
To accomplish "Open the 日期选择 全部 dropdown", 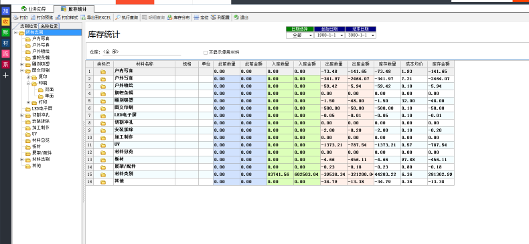I will 311,35.
